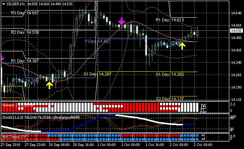
Task: Click the 14.415 price axis value
Action: (236, 50)
